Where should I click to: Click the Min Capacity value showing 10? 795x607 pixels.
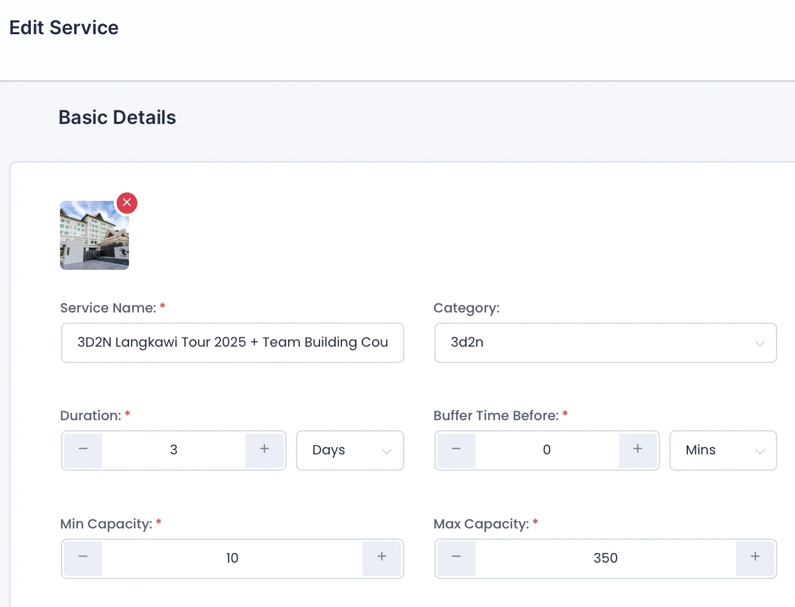[x=232, y=558]
